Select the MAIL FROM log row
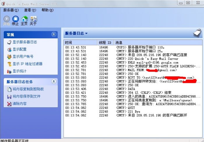This screenshot has width=204, height=142. tap(133, 70)
